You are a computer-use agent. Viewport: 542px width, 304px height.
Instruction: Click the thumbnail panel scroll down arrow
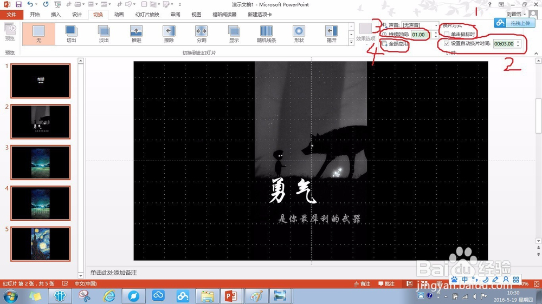(81, 275)
